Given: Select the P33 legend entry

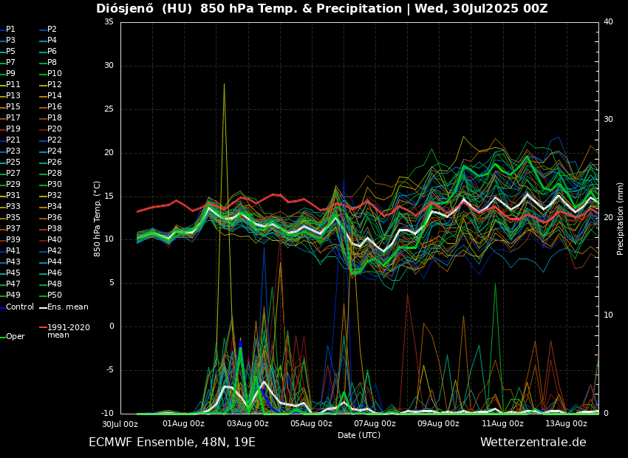Looking at the screenshot, I should coord(13,207).
